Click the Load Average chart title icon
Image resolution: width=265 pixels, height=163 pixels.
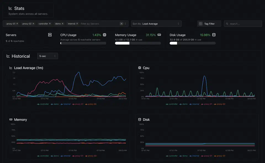click(x=11, y=68)
